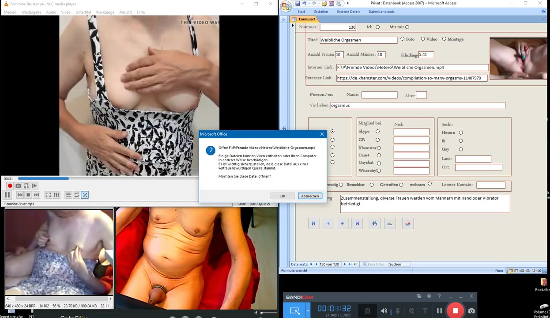
Task: Open the Wiedergabe menu in VLC
Action: point(31,12)
